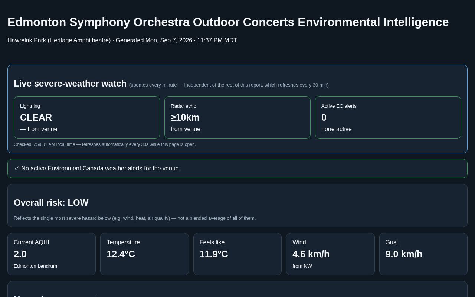Click the Temperature reading 12.4°C
Image resolution: width=475 pixels, height=297 pixels.
coord(121,254)
